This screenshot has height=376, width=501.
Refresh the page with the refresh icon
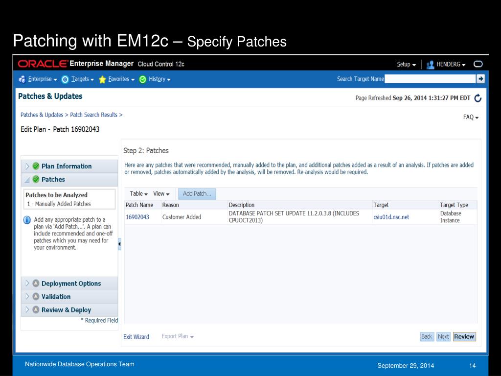478,98
